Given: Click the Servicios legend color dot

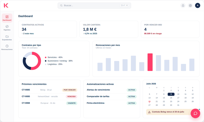Looking at the screenshot, I should click(46, 57).
